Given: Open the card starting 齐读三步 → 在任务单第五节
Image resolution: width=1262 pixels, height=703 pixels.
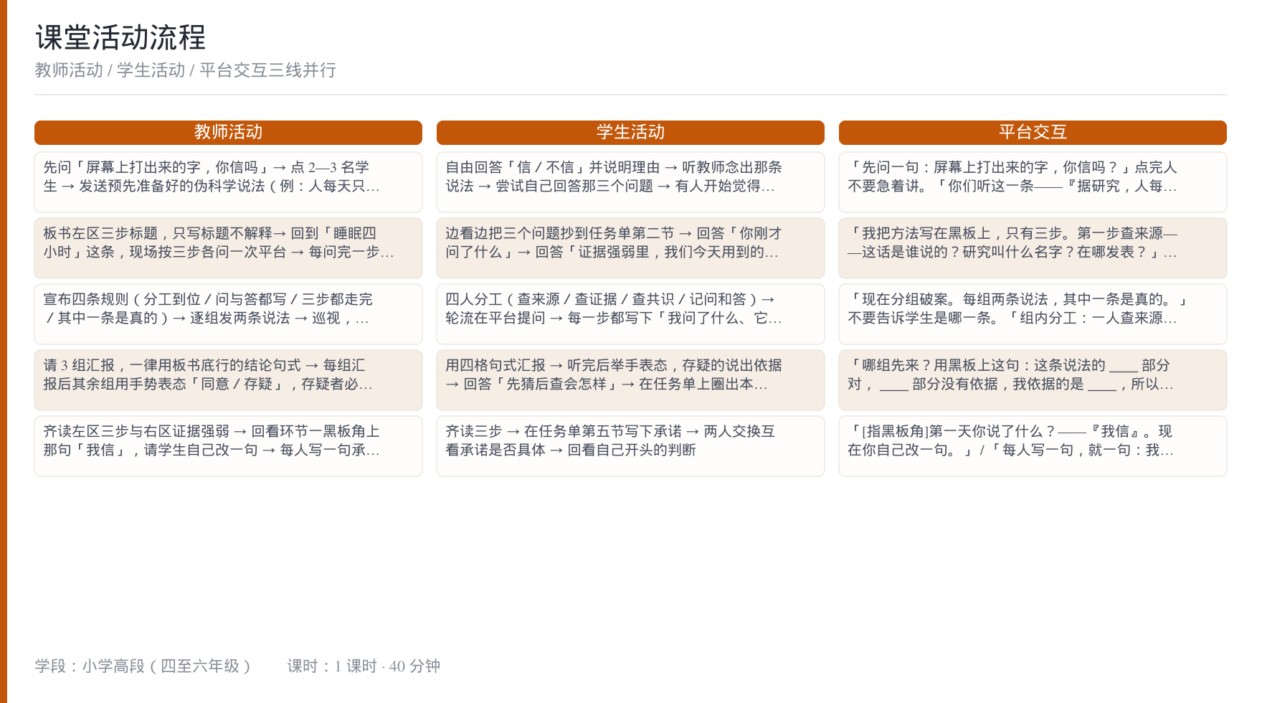Looking at the screenshot, I should coord(630,446).
